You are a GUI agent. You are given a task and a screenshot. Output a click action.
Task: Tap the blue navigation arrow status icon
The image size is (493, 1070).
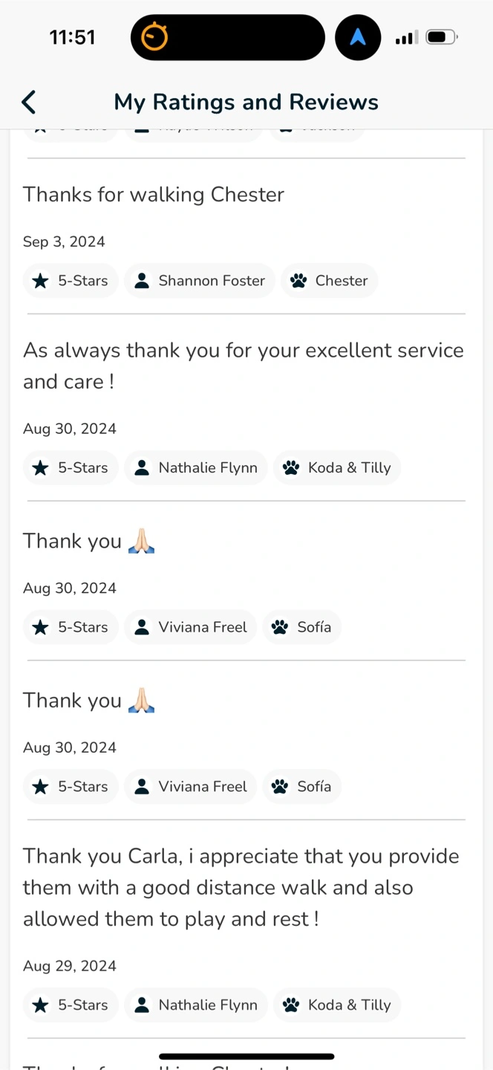358,37
